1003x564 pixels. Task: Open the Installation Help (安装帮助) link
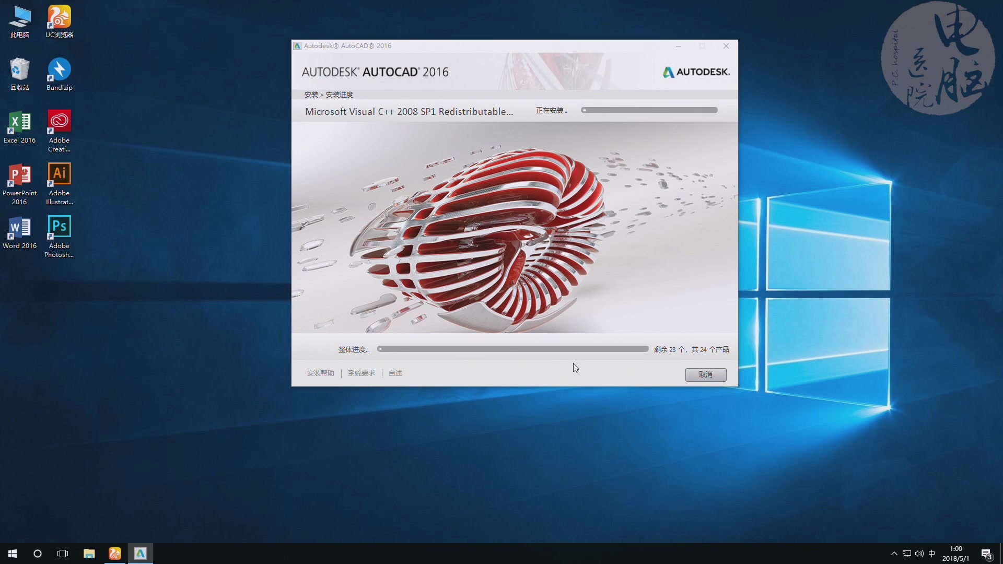pyautogui.click(x=320, y=373)
